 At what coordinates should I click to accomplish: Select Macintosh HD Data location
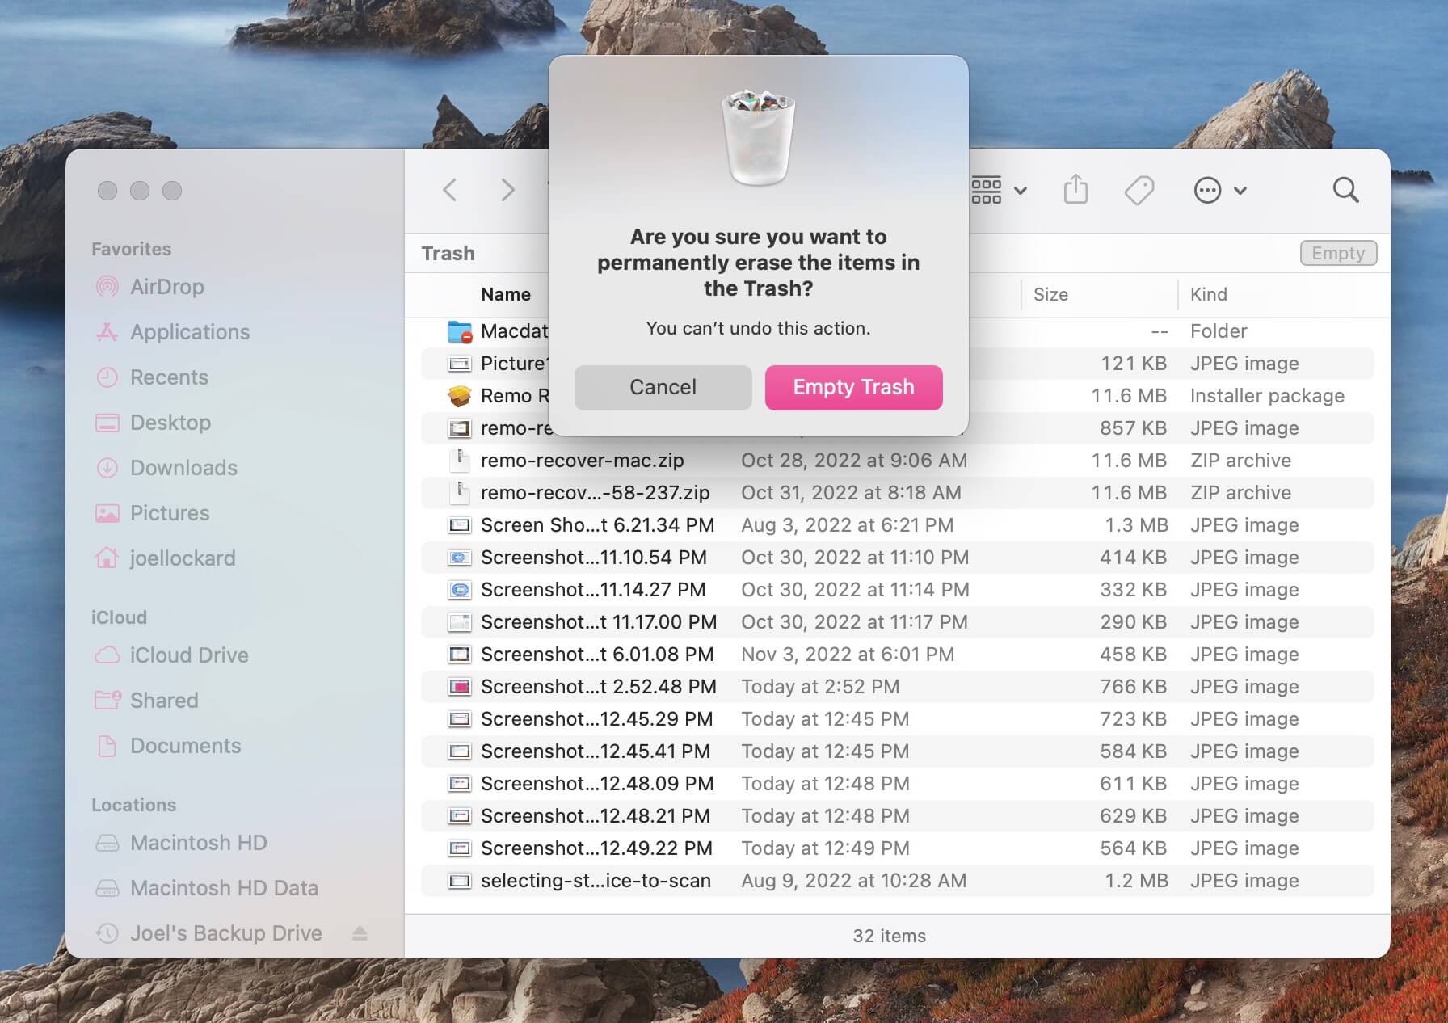224,888
